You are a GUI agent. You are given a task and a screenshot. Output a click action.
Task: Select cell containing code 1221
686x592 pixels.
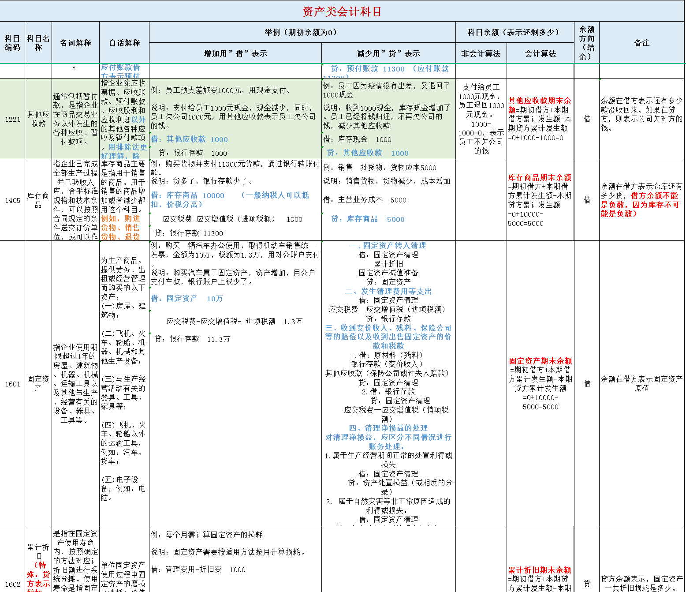point(12,119)
